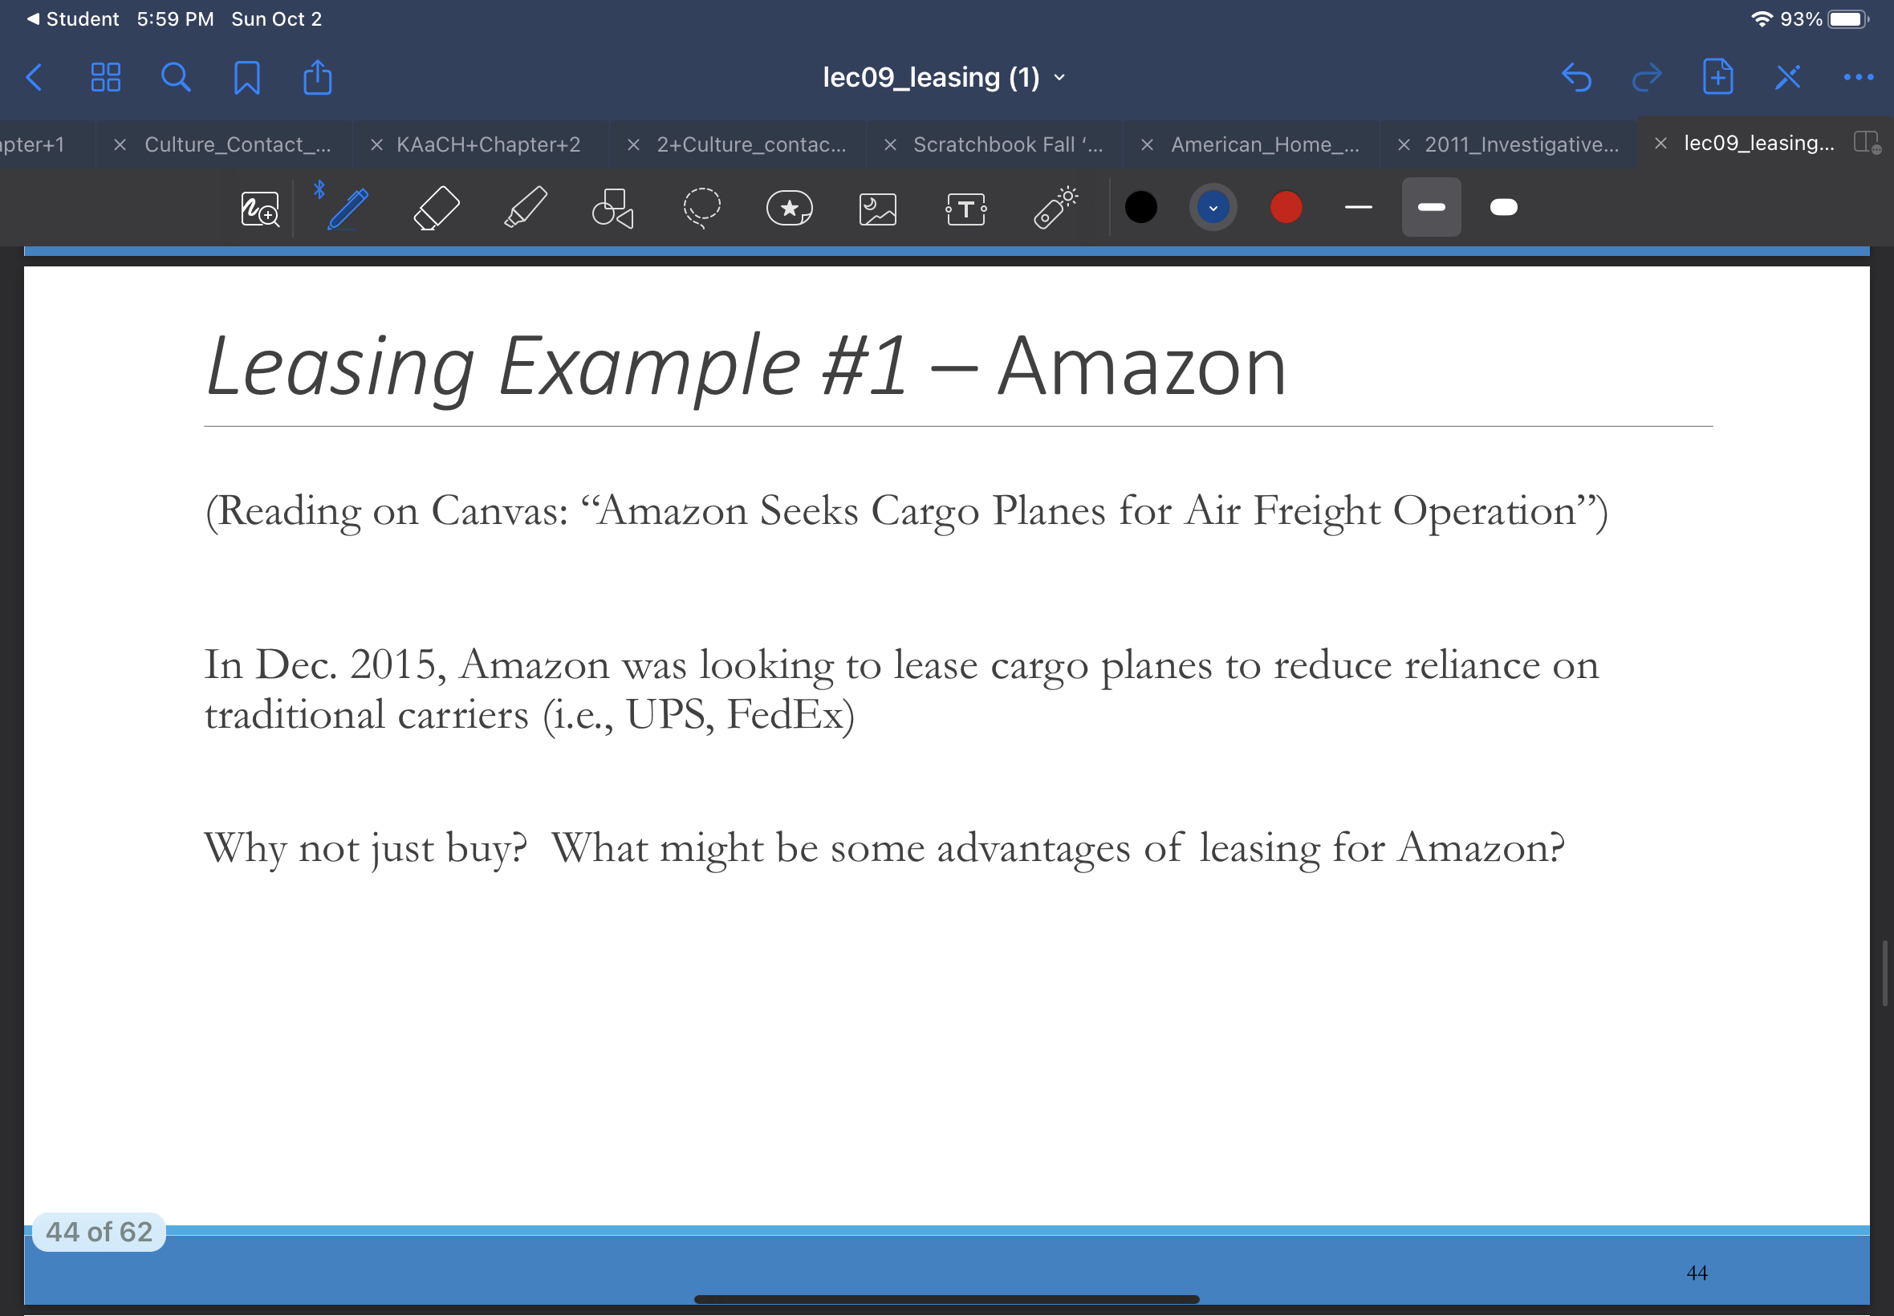The height and width of the screenshot is (1316, 1894).
Task: Tap the 44 of 62 page indicator
Action: [x=99, y=1231]
